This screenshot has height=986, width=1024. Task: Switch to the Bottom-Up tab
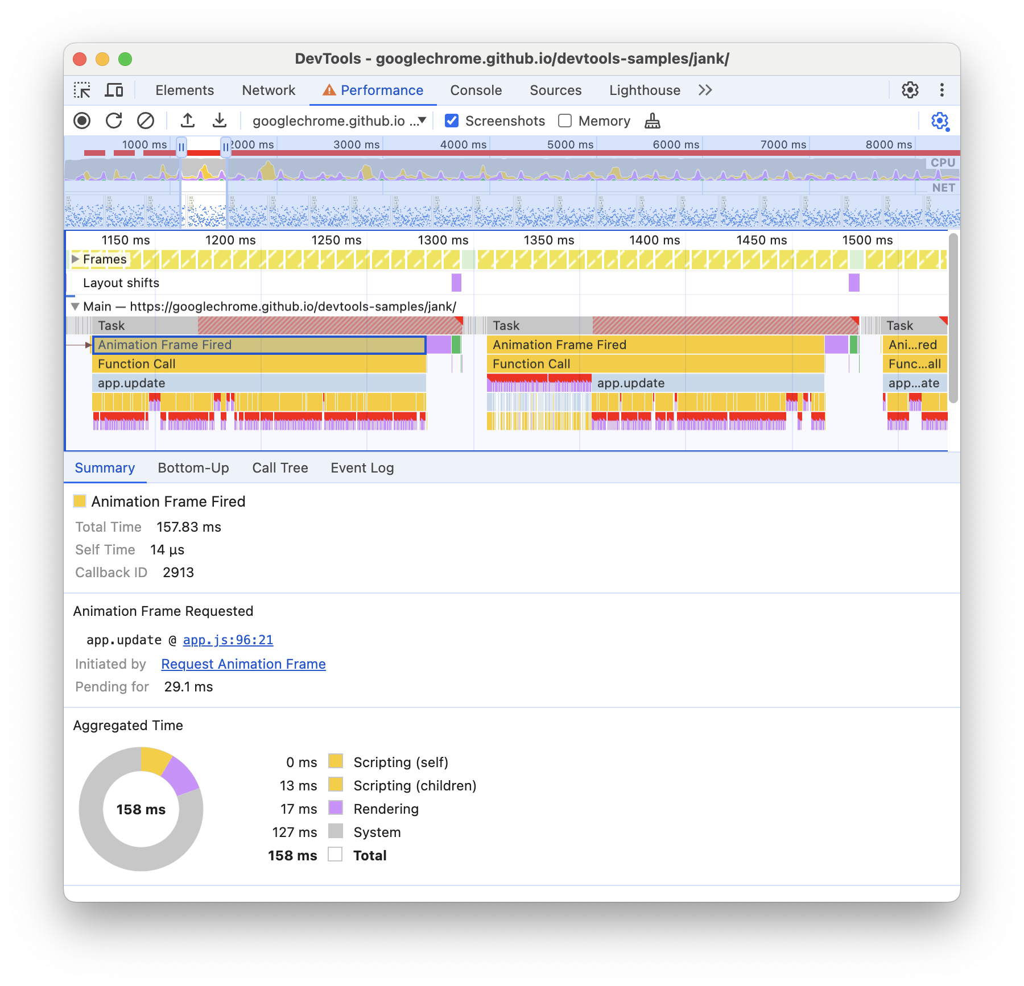click(193, 468)
